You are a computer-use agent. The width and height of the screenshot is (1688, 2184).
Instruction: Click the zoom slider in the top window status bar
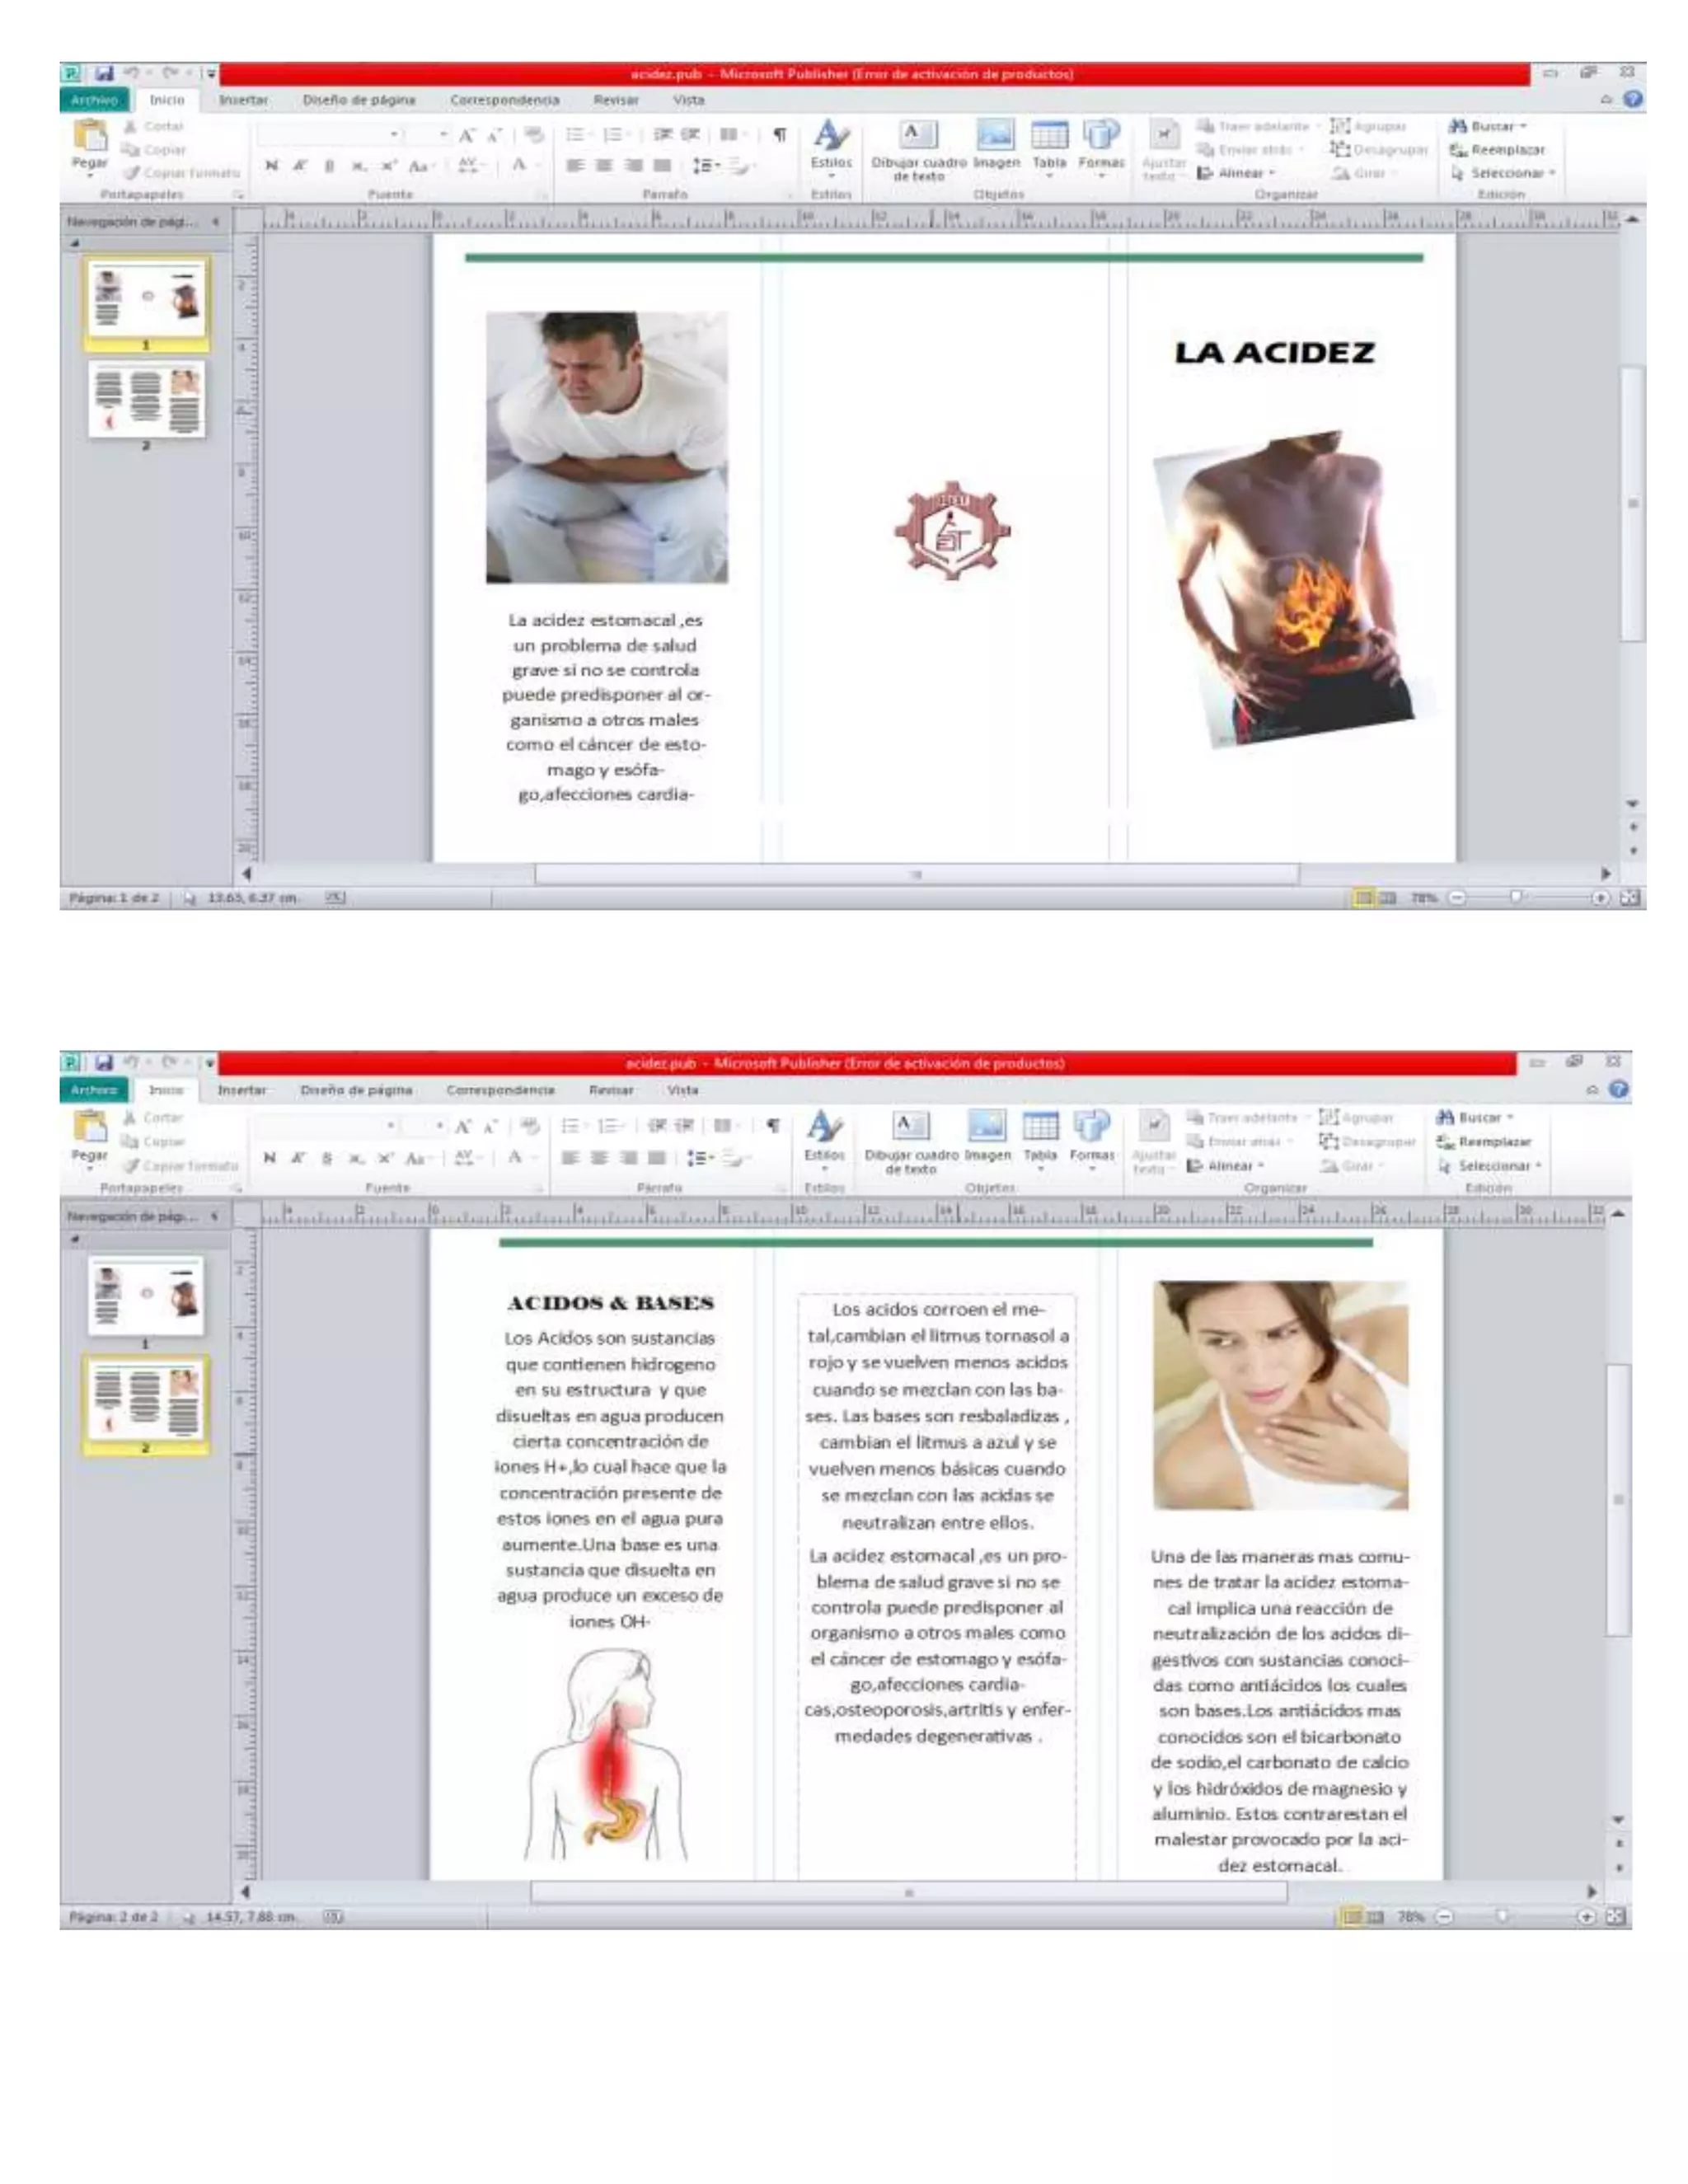point(1518,898)
